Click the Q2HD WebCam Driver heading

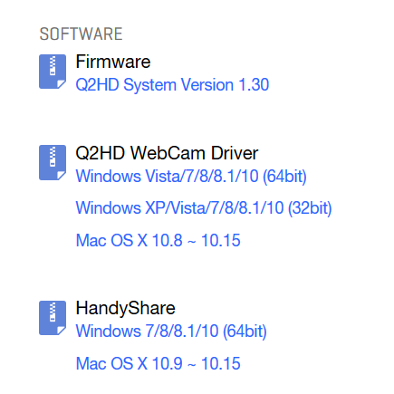167,153
